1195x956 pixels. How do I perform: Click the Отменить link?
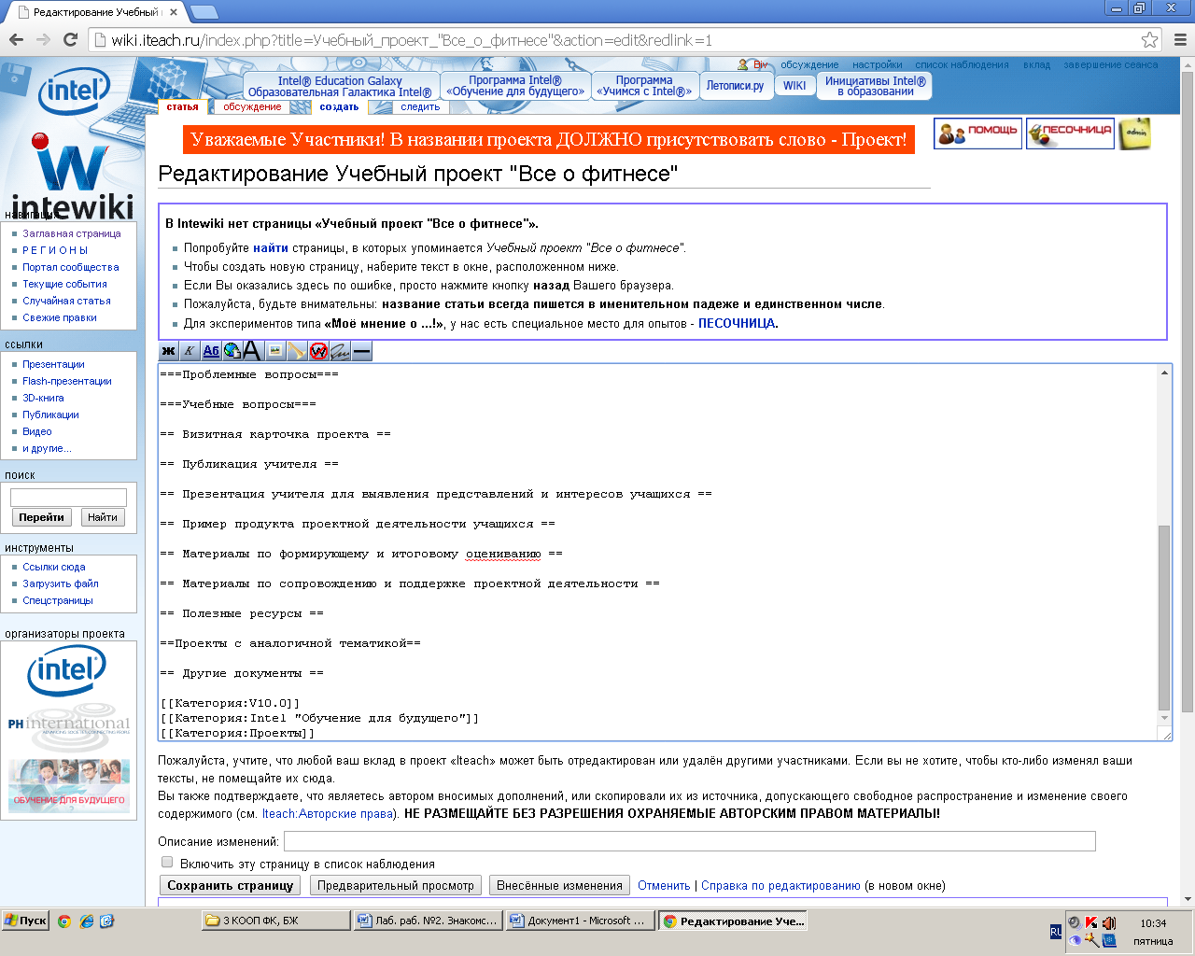(664, 885)
